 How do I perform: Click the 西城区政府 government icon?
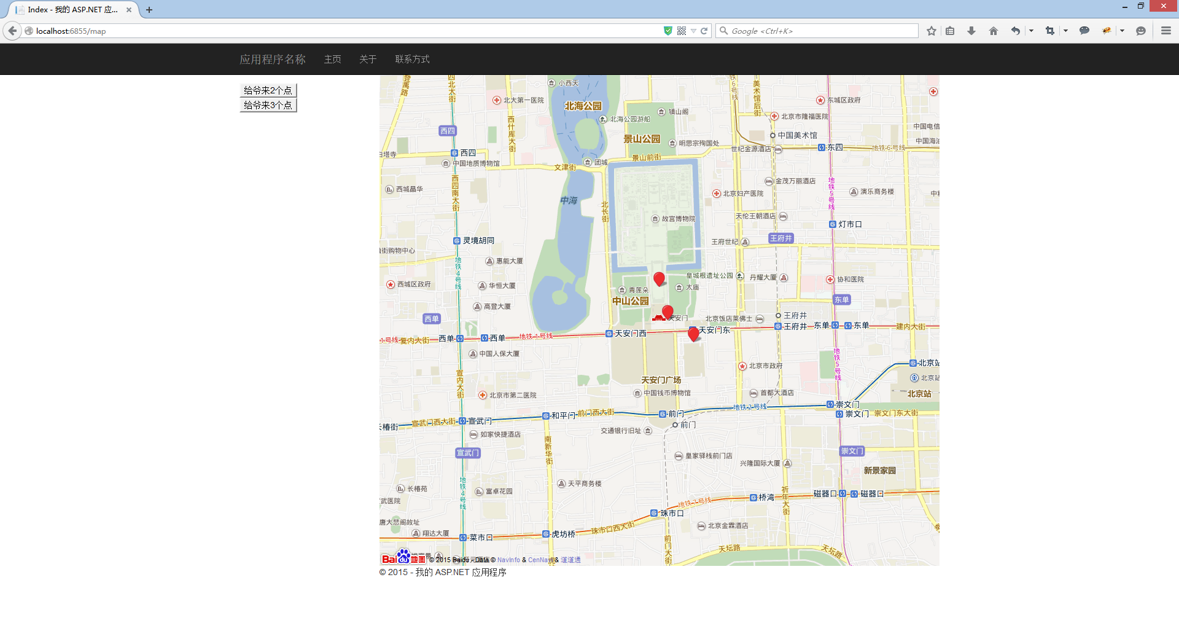(x=391, y=284)
